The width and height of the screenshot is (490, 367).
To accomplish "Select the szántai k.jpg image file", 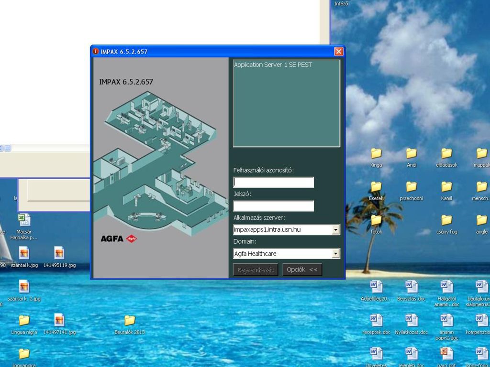I will [x=24, y=253].
